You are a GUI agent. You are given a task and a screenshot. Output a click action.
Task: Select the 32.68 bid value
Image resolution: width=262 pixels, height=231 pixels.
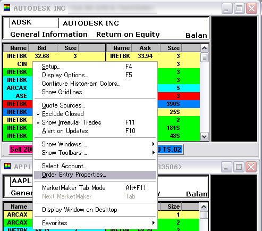coord(42,56)
